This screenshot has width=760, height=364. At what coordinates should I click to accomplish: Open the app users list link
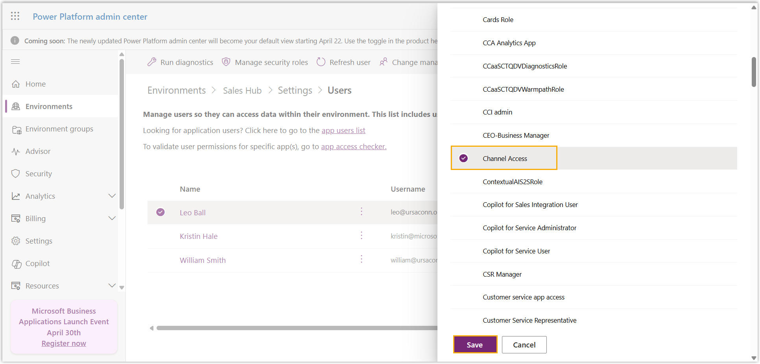pyautogui.click(x=343, y=131)
